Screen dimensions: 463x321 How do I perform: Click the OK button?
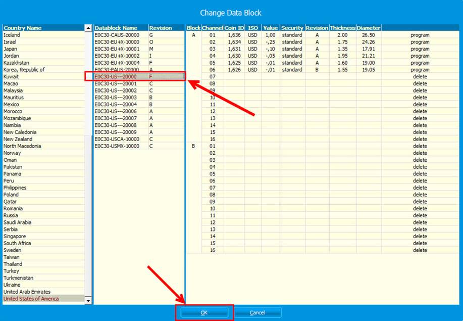point(204,312)
